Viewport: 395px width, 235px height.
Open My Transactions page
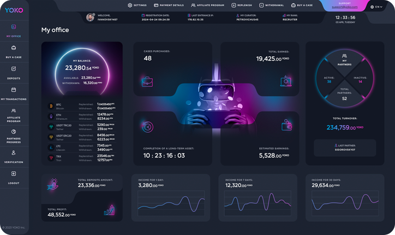click(x=14, y=93)
